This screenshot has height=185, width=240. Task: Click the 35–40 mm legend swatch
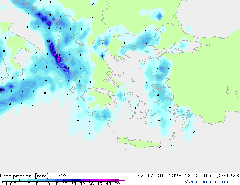[94, 180]
